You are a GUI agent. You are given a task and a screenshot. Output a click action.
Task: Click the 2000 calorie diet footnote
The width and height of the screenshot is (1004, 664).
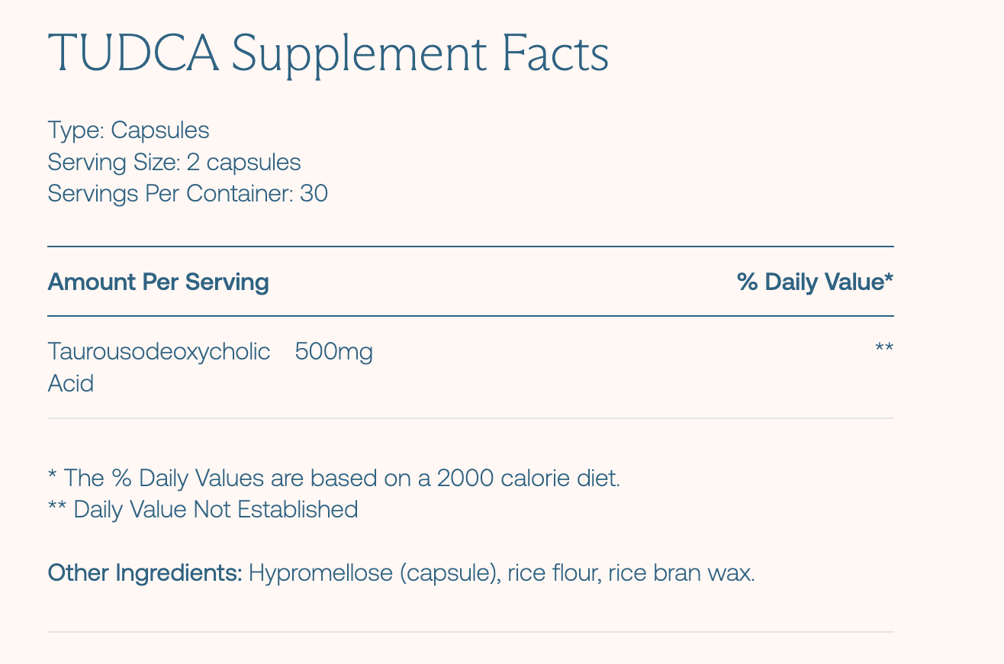click(x=334, y=479)
